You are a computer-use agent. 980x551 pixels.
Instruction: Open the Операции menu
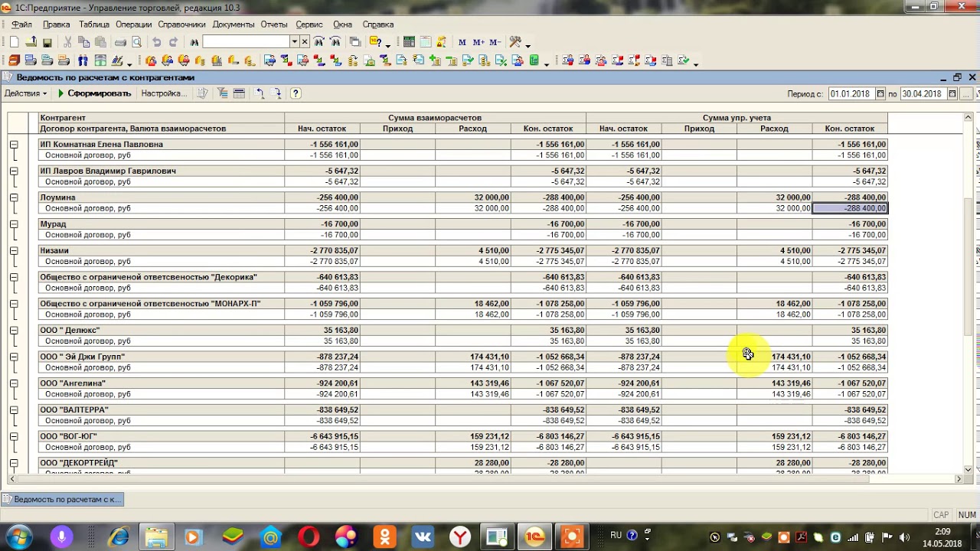134,24
